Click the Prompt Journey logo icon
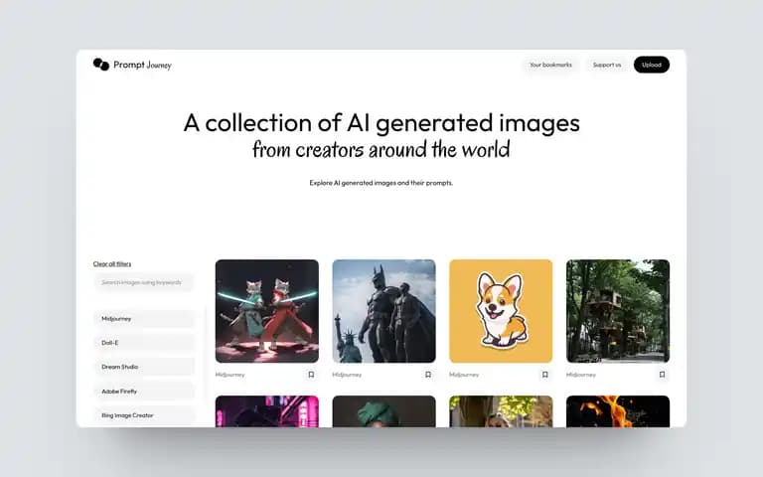 point(101,65)
